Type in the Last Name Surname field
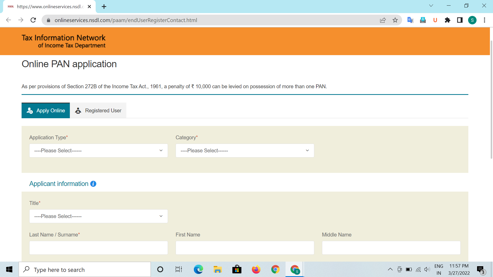The image size is (493, 277). pos(98,248)
